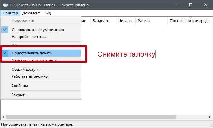The width and height of the screenshot is (213, 128).
Task: Toggle "Использовать по умолчанию" option
Action: pos(38,30)
